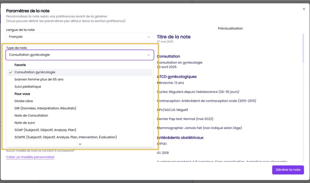310x183 pixels.
Task: Select DIR (Données, Interprétation, Résultats)
Action: [45, 108]
